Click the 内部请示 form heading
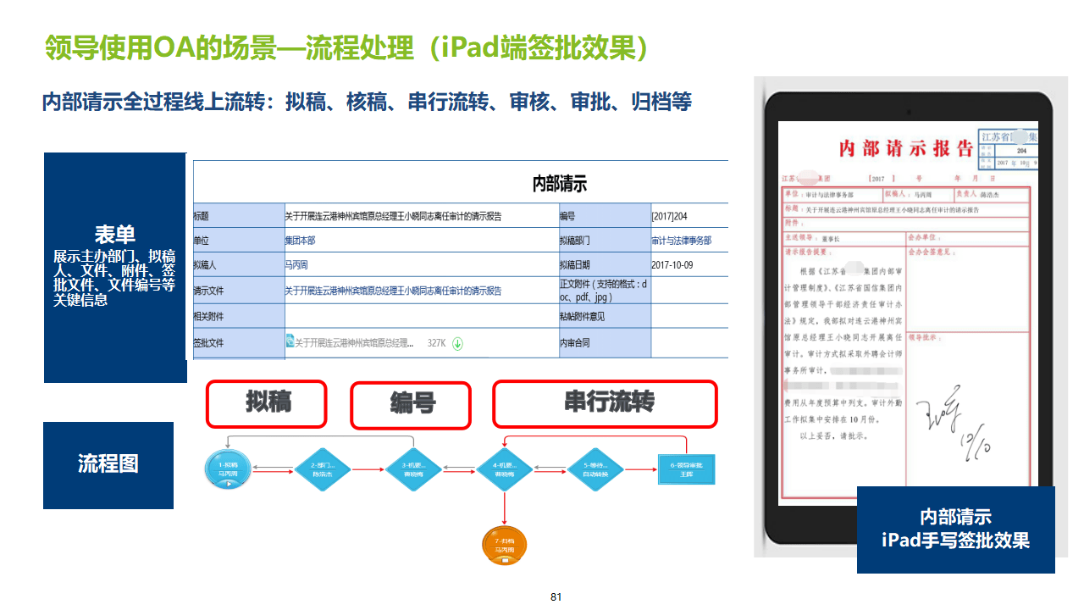1084x610 pixels. [x=559, y=184]
